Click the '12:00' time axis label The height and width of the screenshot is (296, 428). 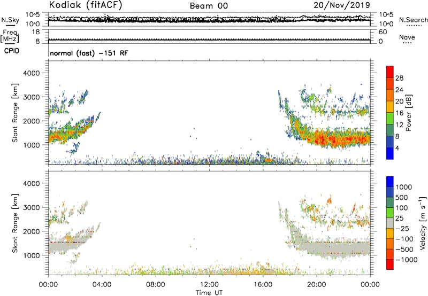pos(209,285)
